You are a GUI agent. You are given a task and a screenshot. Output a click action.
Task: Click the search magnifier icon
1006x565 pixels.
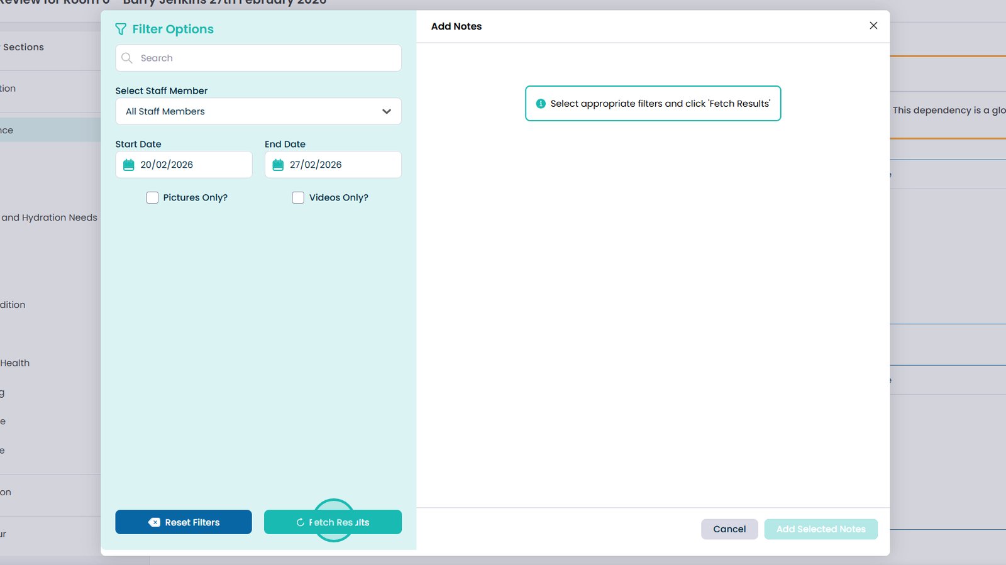127,58
